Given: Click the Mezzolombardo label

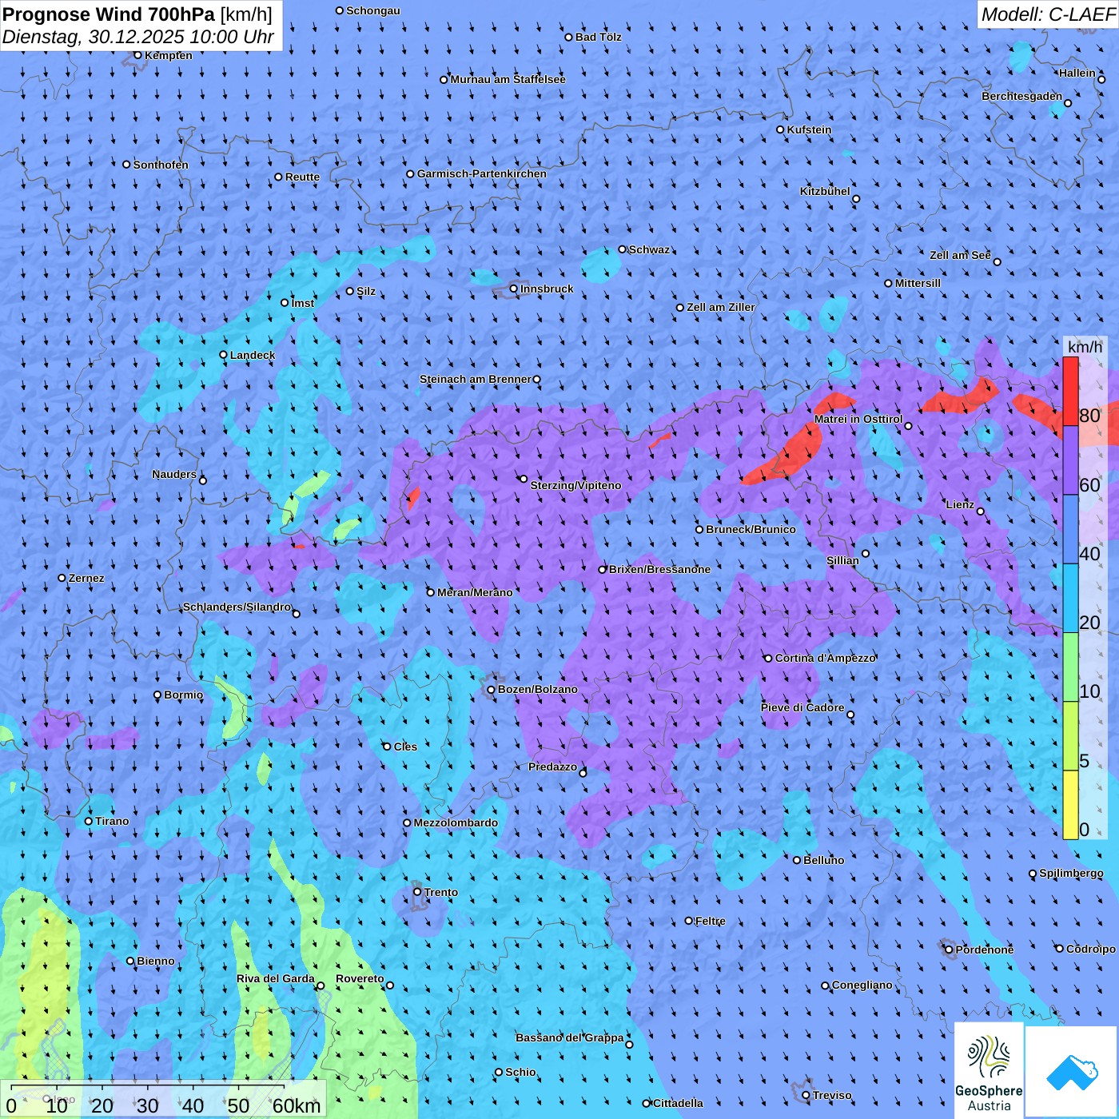Looking at the screenshot, I should pos(456,822).
